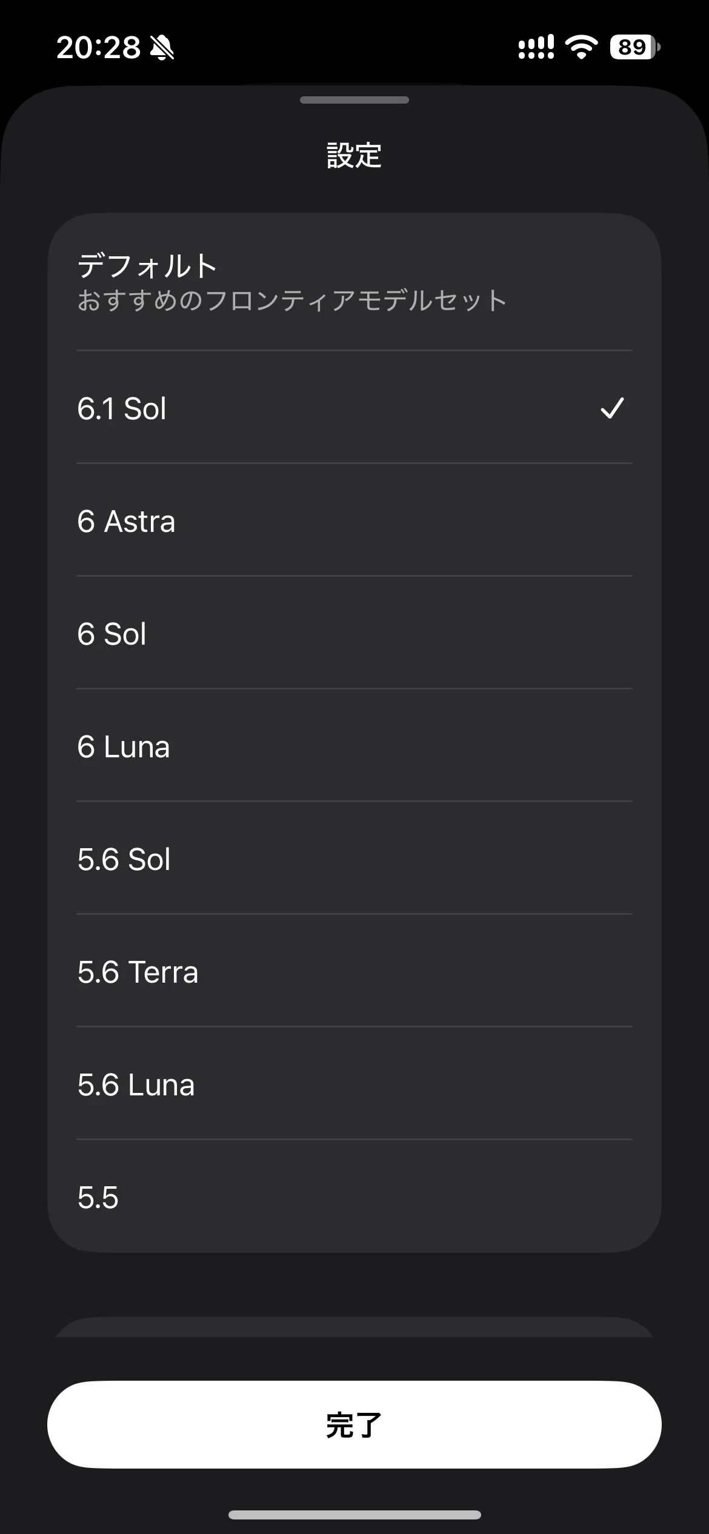Select the 6.1 Sol model
Viewport: 709px width, 1534px height.
click(354, 408)
